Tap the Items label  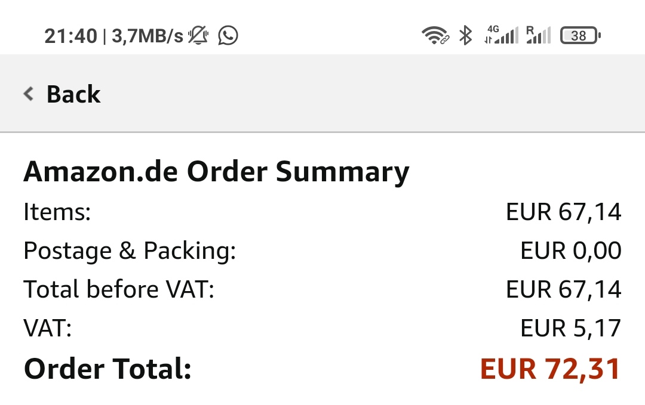coord(57,212)
